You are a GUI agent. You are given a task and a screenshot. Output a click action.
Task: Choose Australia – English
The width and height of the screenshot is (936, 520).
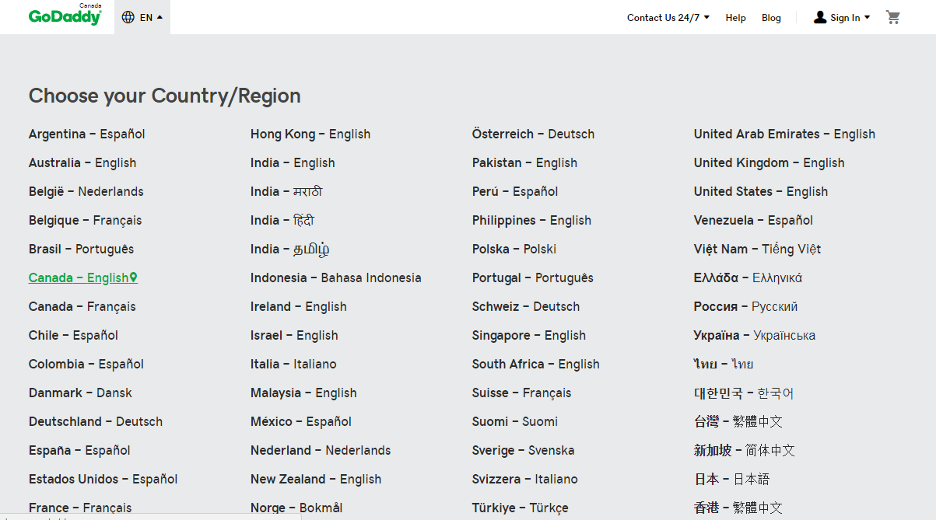coord(82,162)
